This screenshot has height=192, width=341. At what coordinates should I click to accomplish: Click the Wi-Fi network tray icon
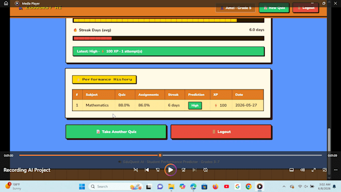click(300, 186)
